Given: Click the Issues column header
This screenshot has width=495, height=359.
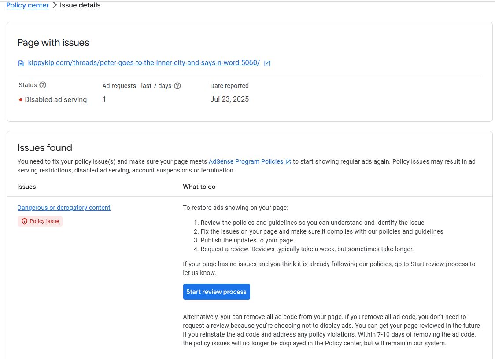Looking at the screenshot, I should tap(26, 187).
